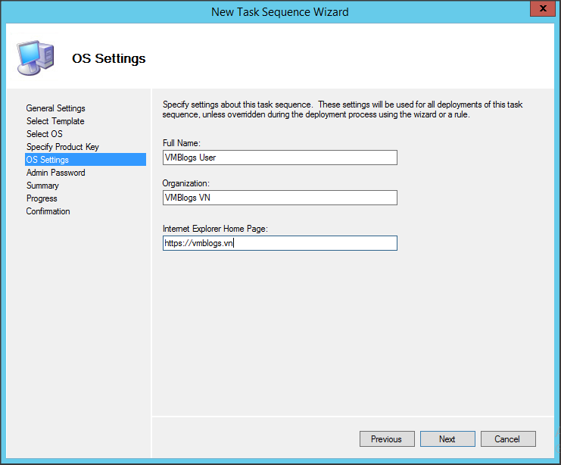This screenshot has width=561, height=465.
Task: Go to the Summary step
Action: click(x=42, y=186)
